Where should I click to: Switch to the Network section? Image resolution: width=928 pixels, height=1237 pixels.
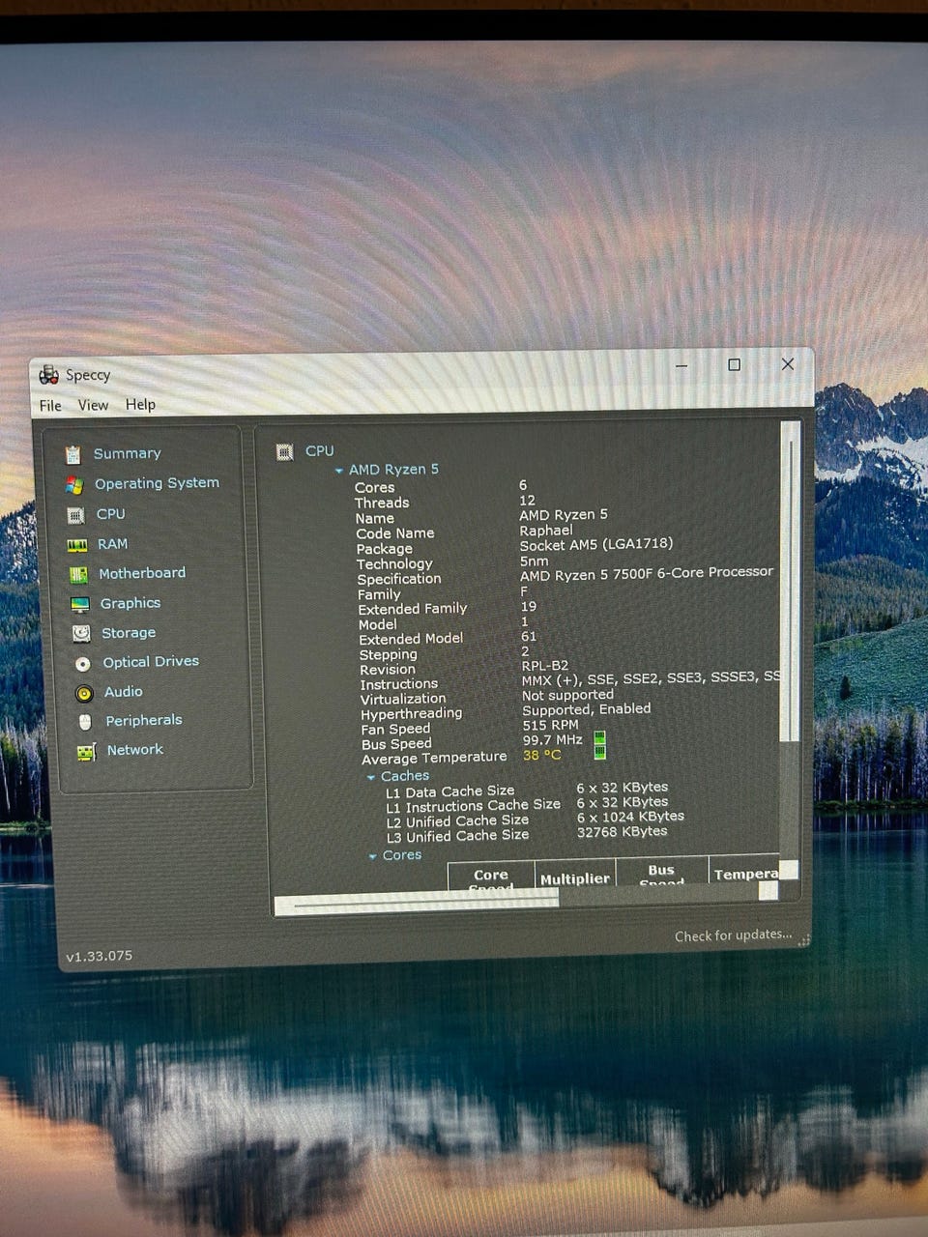point(135,750)
